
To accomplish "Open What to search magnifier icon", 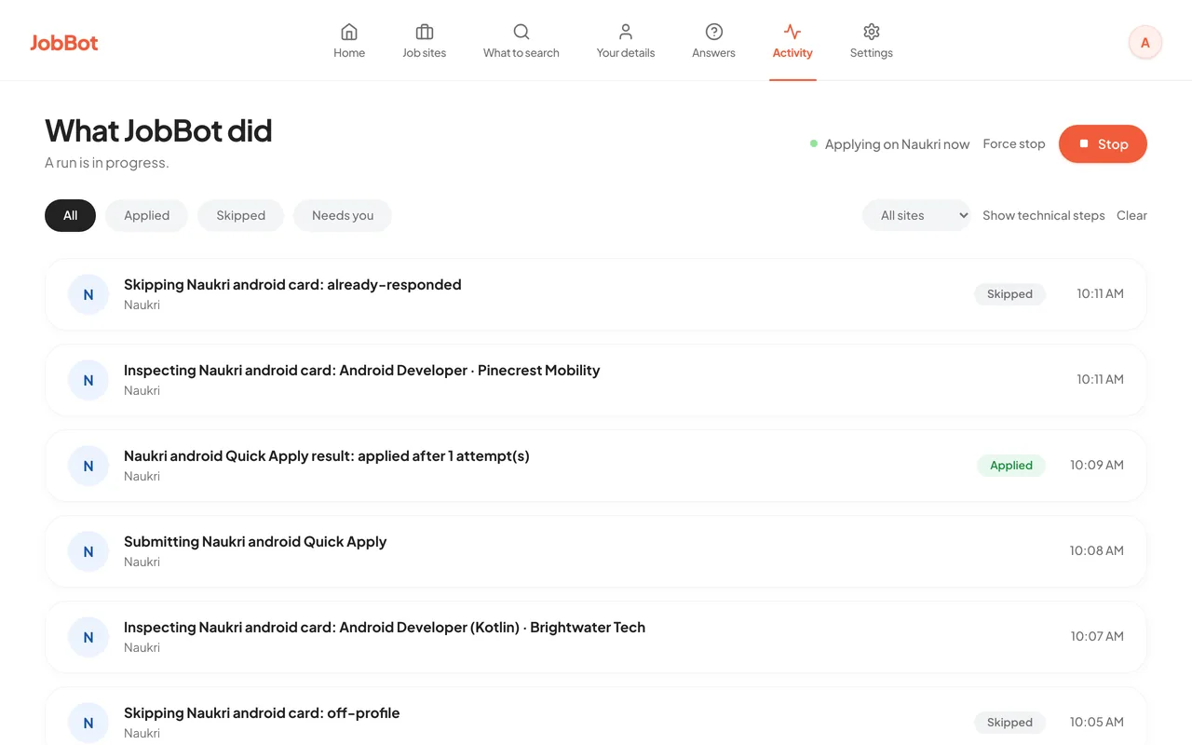I will point(521,32).
